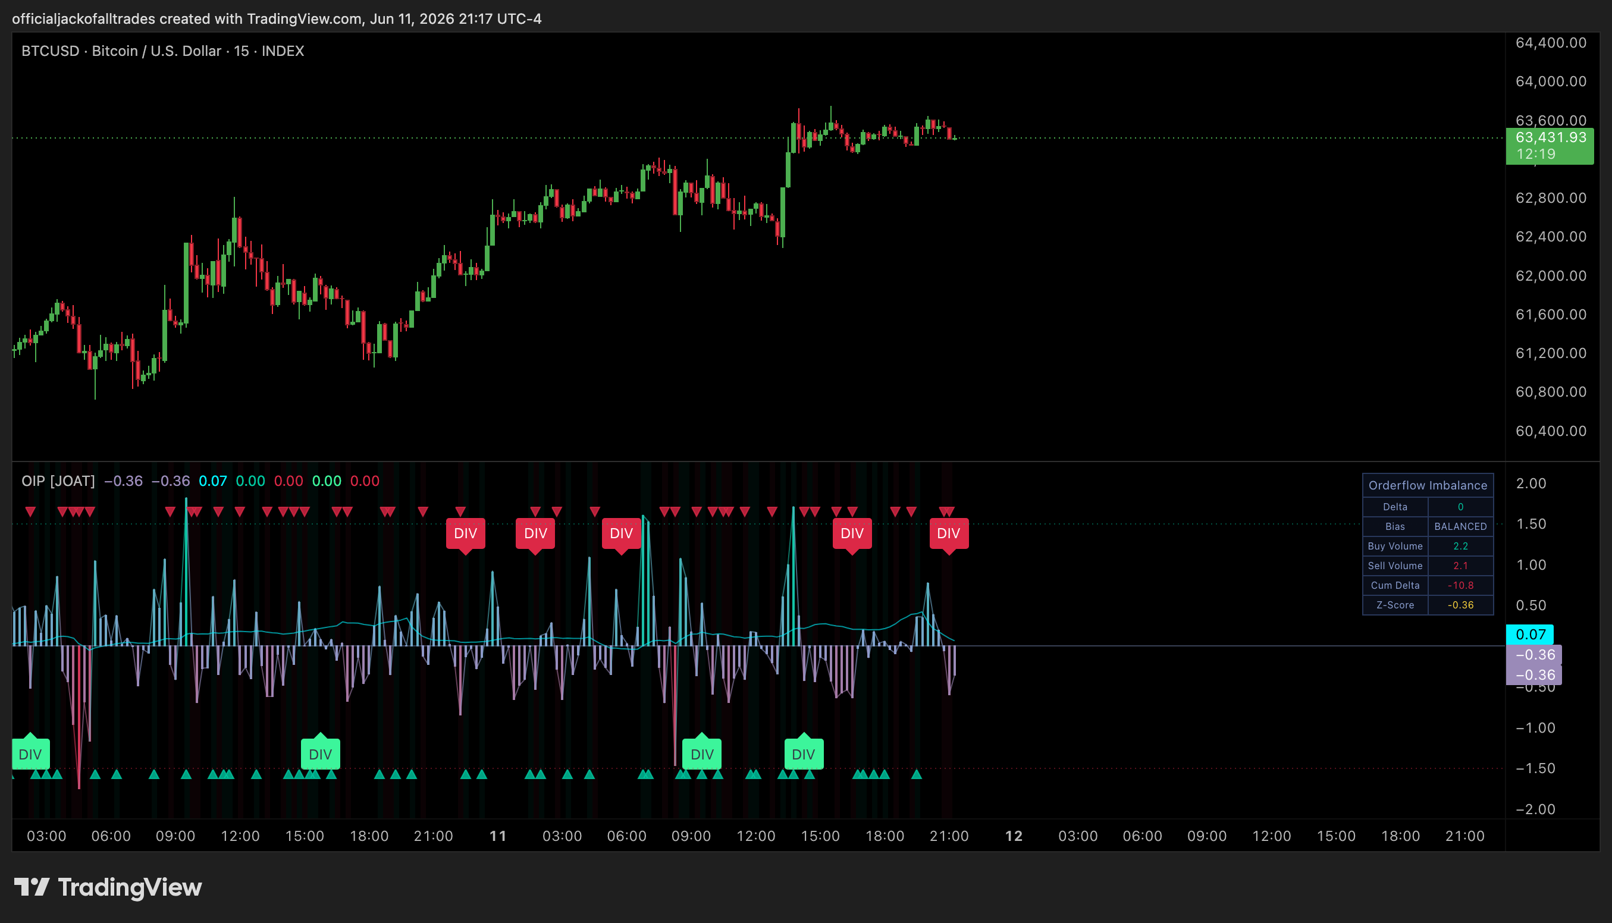Click the leftmost green DIV label
This screenshot has width=1612, height=923.
[x=30, y=754]
